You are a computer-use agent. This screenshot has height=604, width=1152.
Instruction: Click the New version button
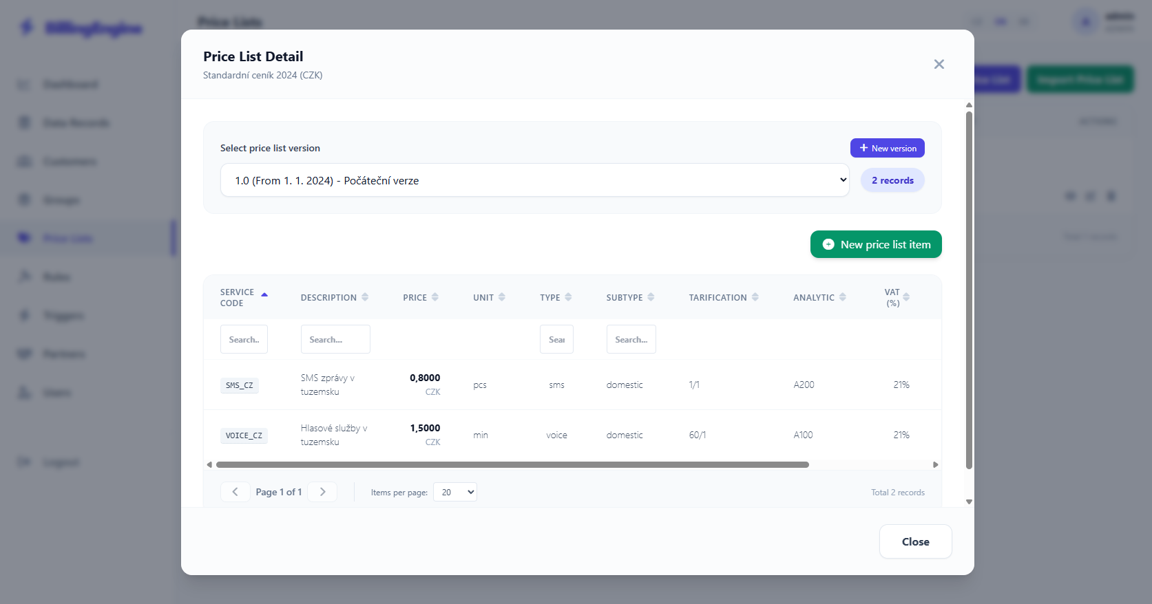tap(888, 148)
